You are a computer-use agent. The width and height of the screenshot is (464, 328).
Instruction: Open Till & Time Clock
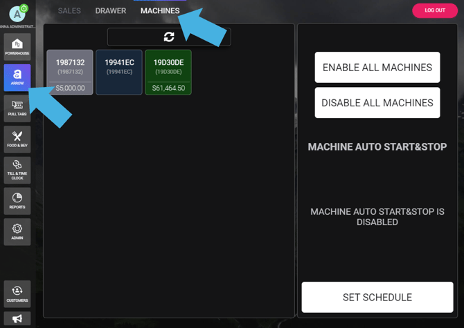pos(17,170)
